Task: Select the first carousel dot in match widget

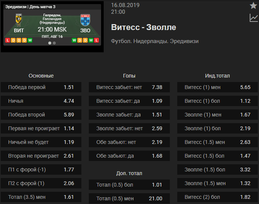Action: pyautogui.click(x=50, y=43)
